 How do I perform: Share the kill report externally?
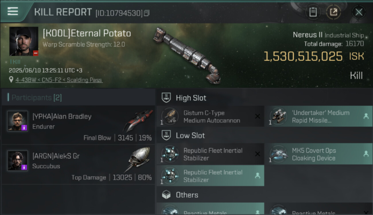point(333,12)
